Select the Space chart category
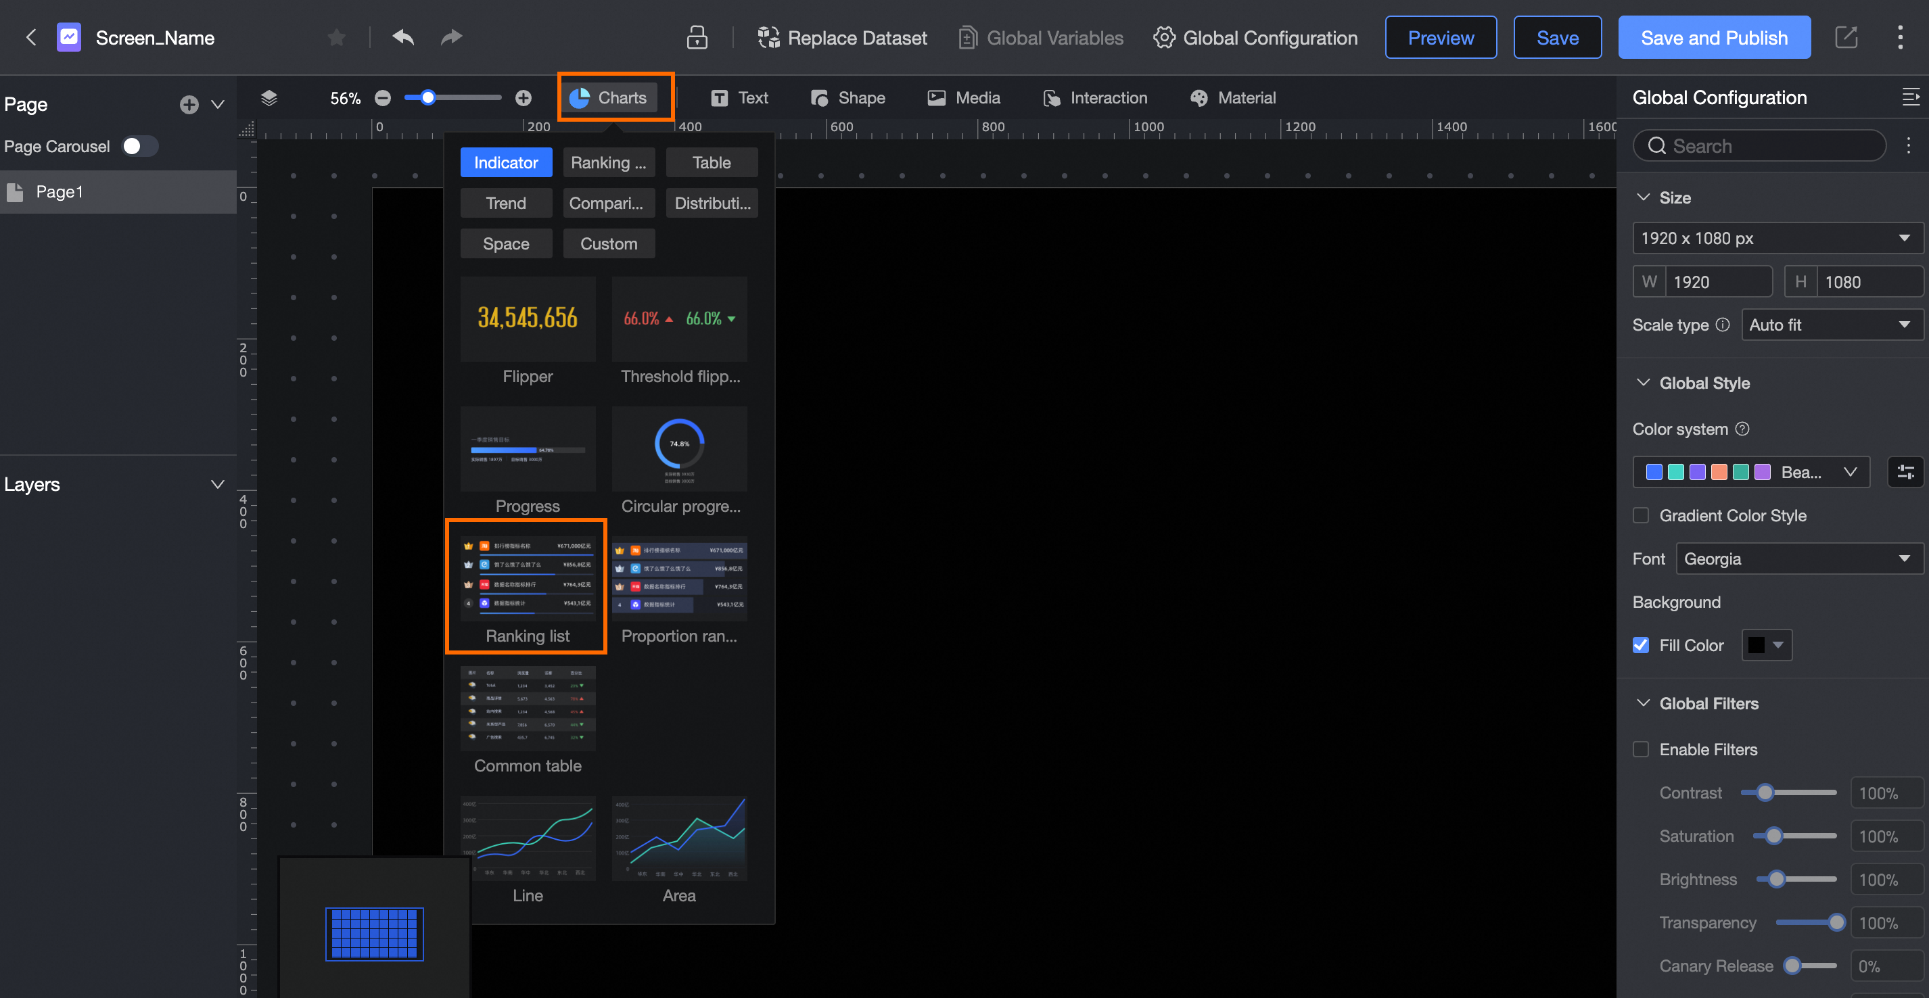 pyautogui.click(x=505, y=243)
